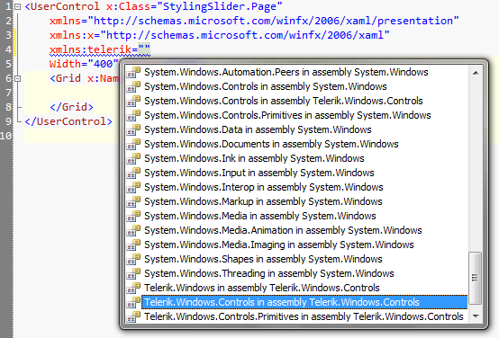This screenshot has width=499, height=338.
Task: Click the System.Windows.Interop namespace icon
Action: [x=133, y=187]
